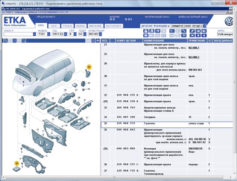Jump to first main group icon
The image size is (237, 181).
coord(192,35)
